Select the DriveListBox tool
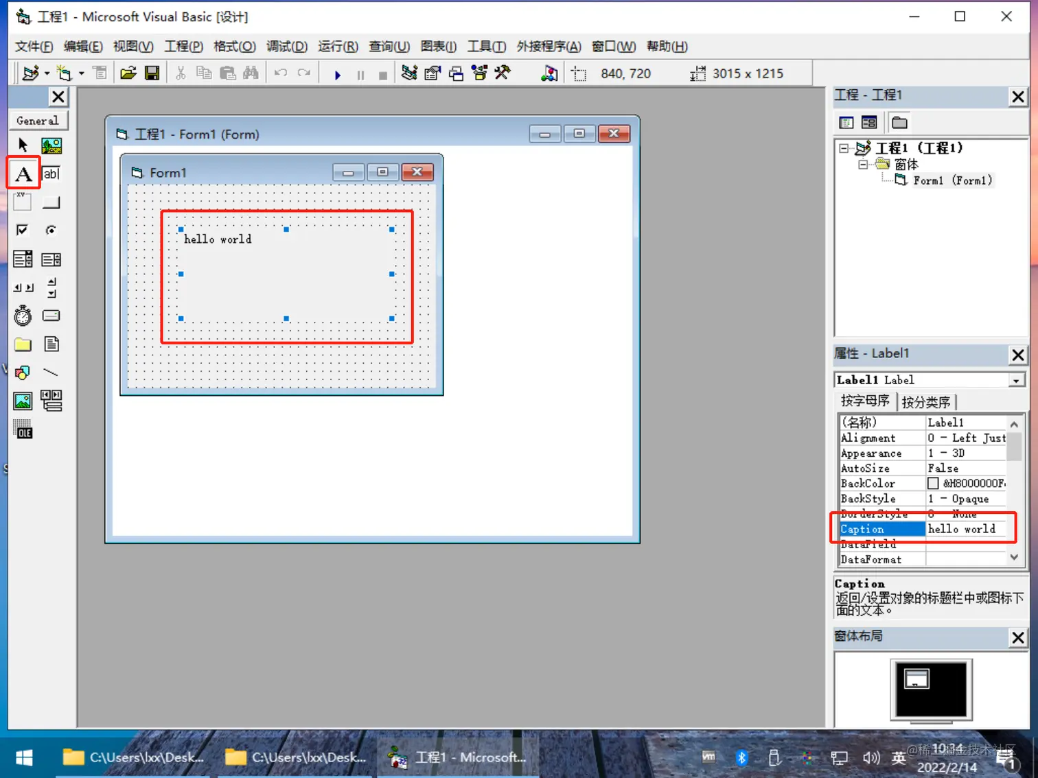1038x778 pixels. pos(51,316)
